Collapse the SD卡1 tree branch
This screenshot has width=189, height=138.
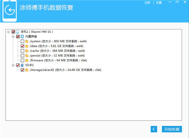13,65
